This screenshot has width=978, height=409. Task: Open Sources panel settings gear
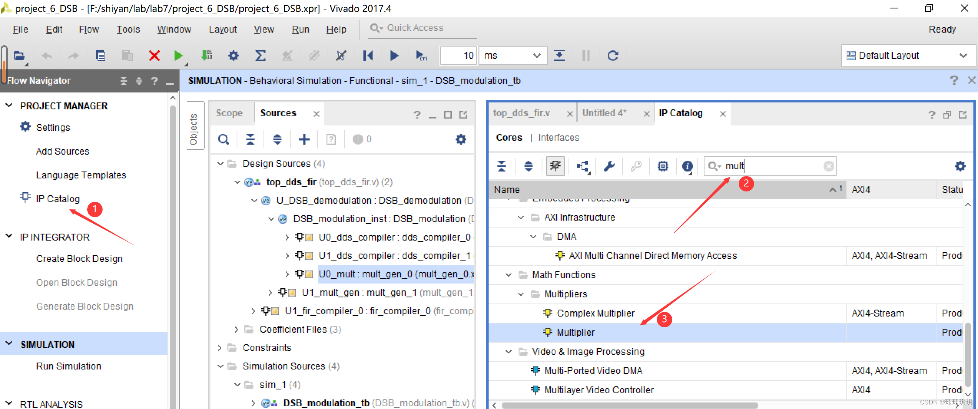461,139
